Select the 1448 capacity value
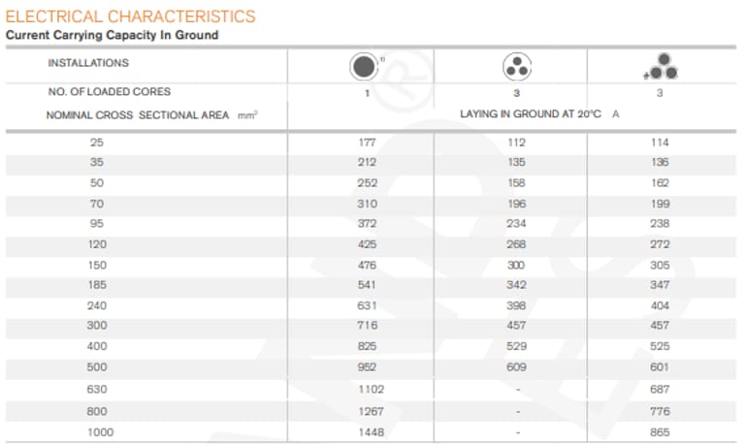The image size is (745, 444). 368,431
